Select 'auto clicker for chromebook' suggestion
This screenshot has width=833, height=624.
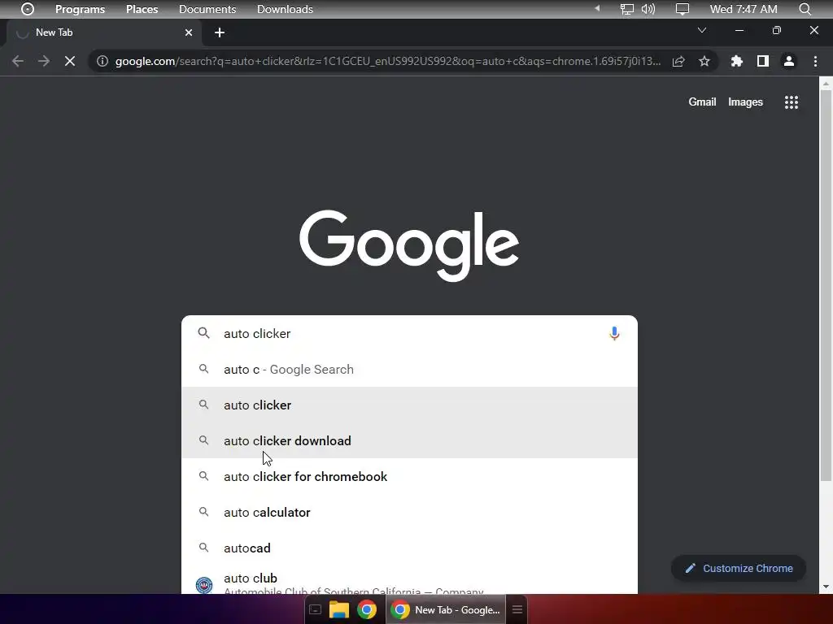click(409, 476)
